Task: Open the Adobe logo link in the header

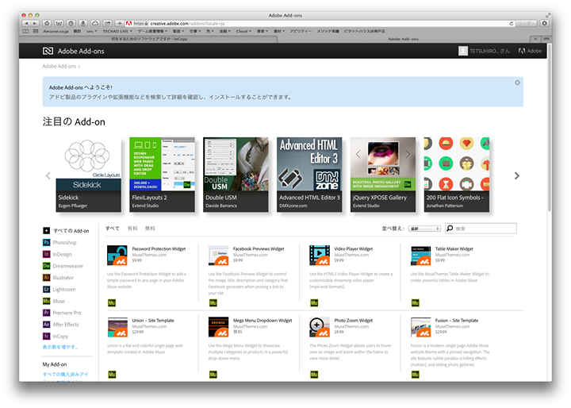Action: tap(530, 51)
